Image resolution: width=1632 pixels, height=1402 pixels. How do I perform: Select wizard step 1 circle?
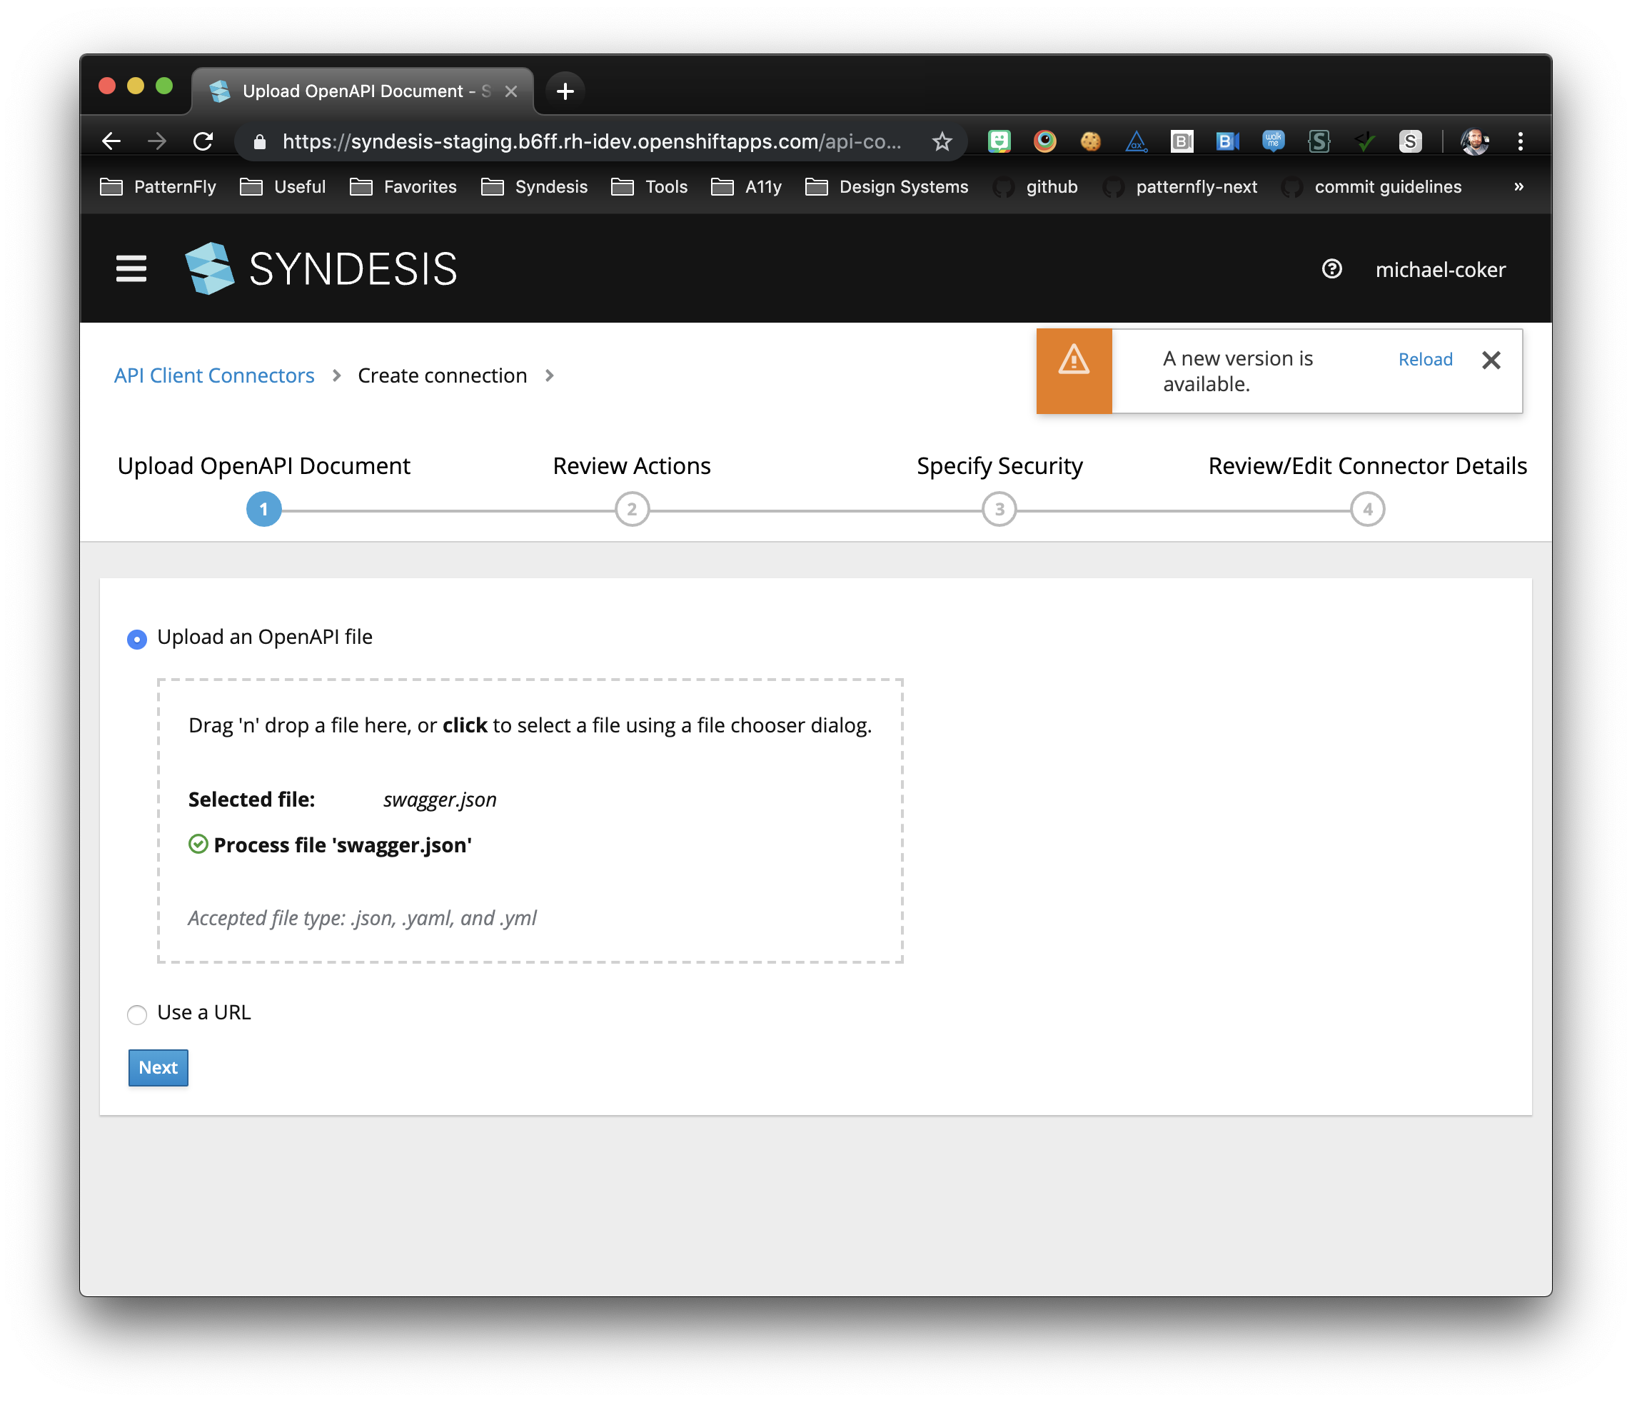tap(264, 509)
